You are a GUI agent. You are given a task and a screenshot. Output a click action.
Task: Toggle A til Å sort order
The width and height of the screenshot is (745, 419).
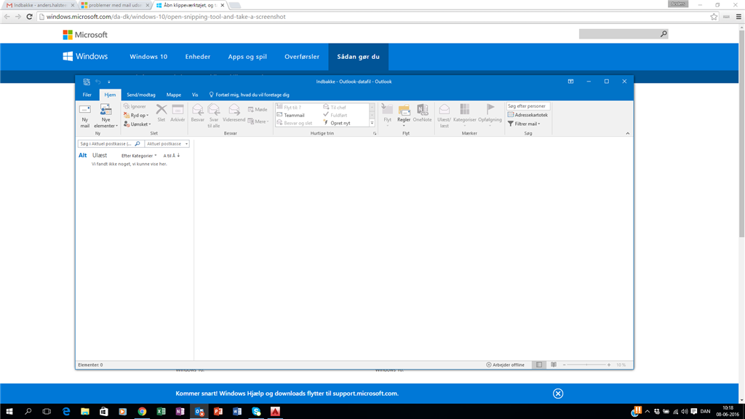click(x=172, y=156)
